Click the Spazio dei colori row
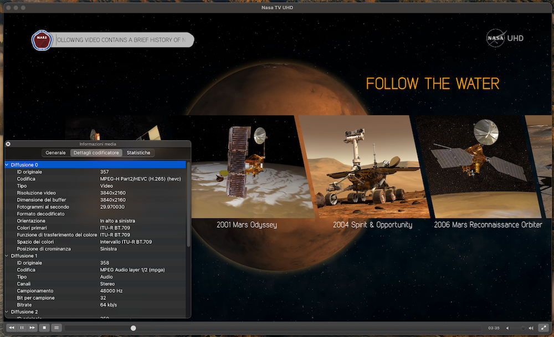 tap(95, 242)
